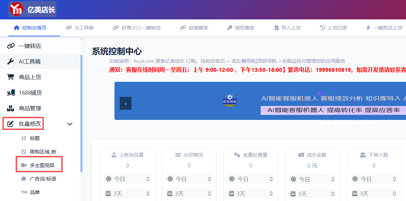Click the edit icon for 批量修改

[x=11, y=124]
